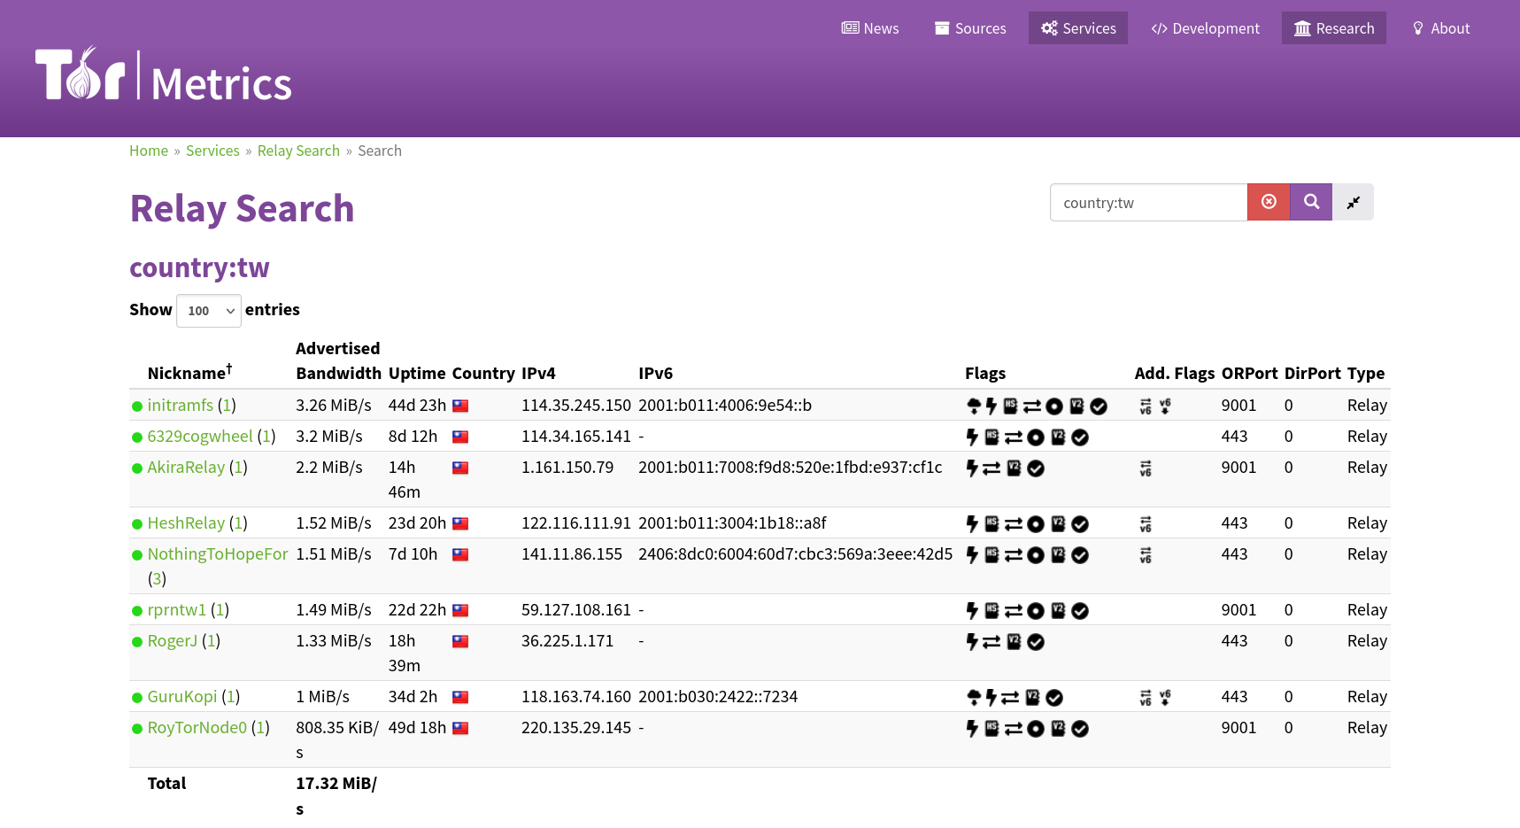Open the About menu
This screenshot has height=828, width=1520.
coord(1441,28)
